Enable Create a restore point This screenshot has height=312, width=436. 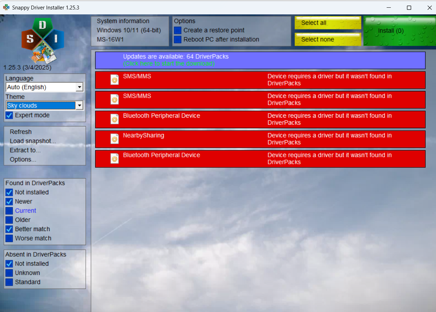[178, 30]
